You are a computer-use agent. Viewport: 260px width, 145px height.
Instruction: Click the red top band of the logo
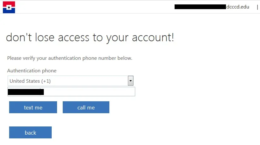click(9, 3)
